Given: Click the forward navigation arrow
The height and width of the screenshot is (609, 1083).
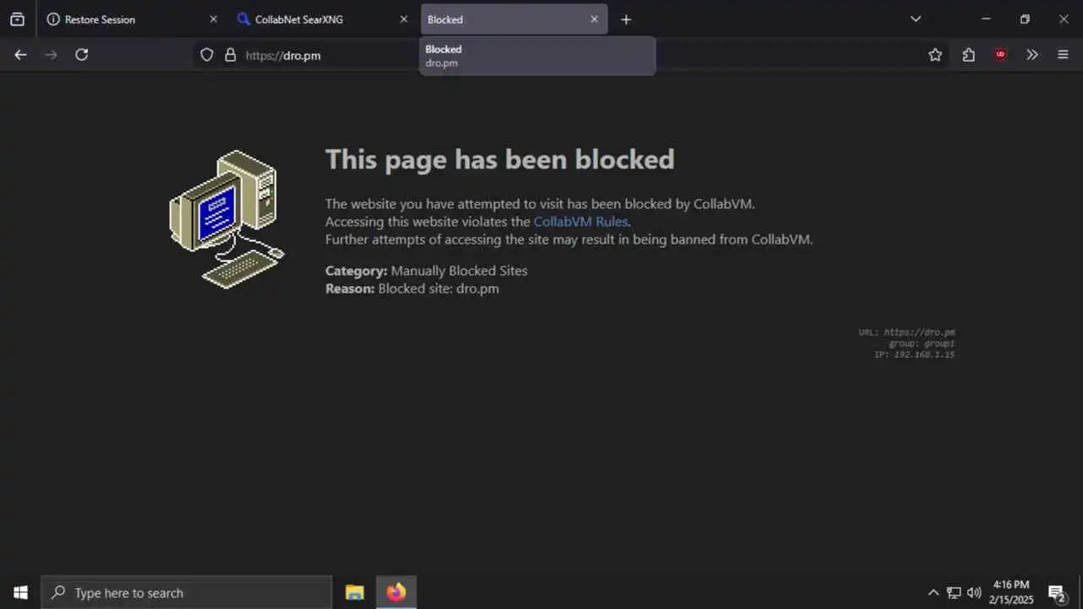Looking at the screenshot, I should (x=51, y=55).
